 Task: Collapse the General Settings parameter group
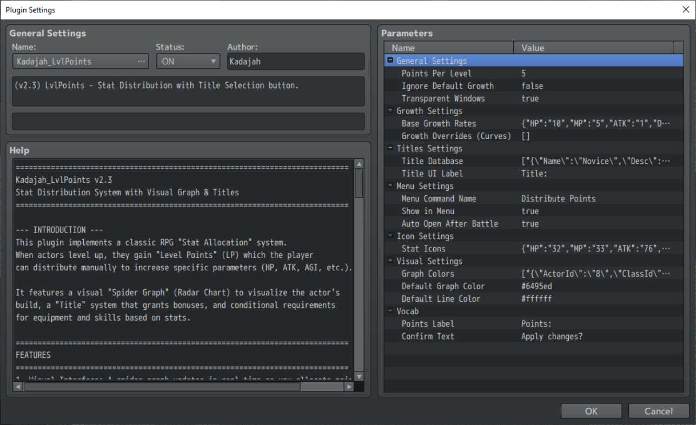pyautogui.click(x=390, y=61)
